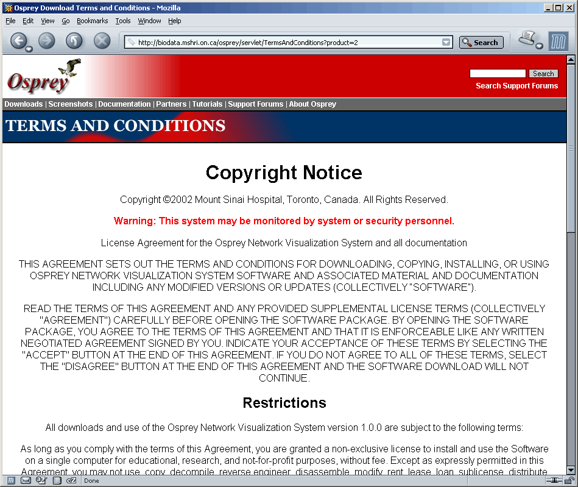Expand the URL bar history dropdown

click(446, 43)
